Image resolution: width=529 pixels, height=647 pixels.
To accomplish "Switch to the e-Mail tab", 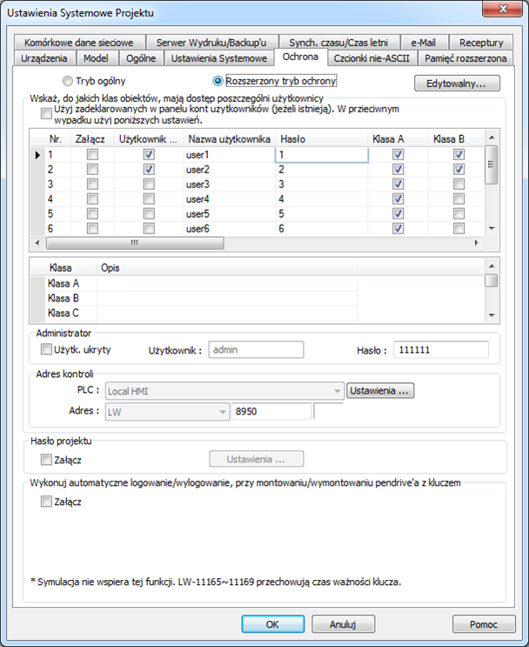I will [x=424, y=43].
